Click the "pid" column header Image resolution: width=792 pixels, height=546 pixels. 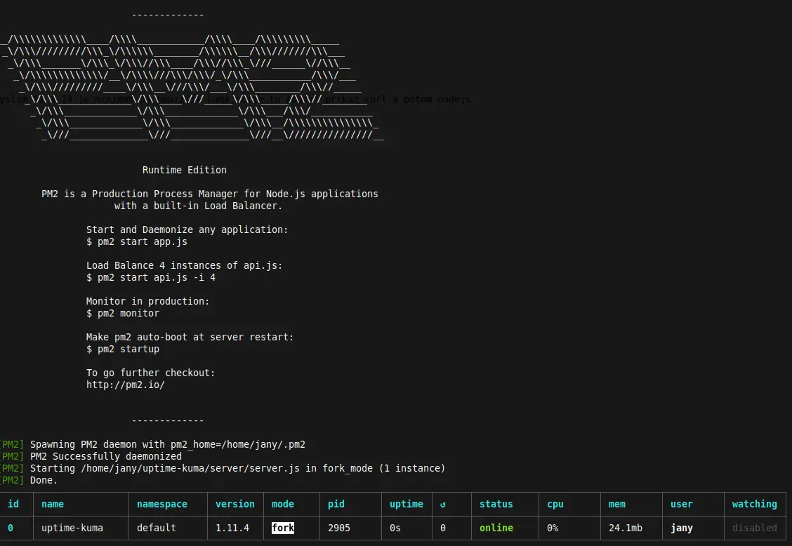336,504
